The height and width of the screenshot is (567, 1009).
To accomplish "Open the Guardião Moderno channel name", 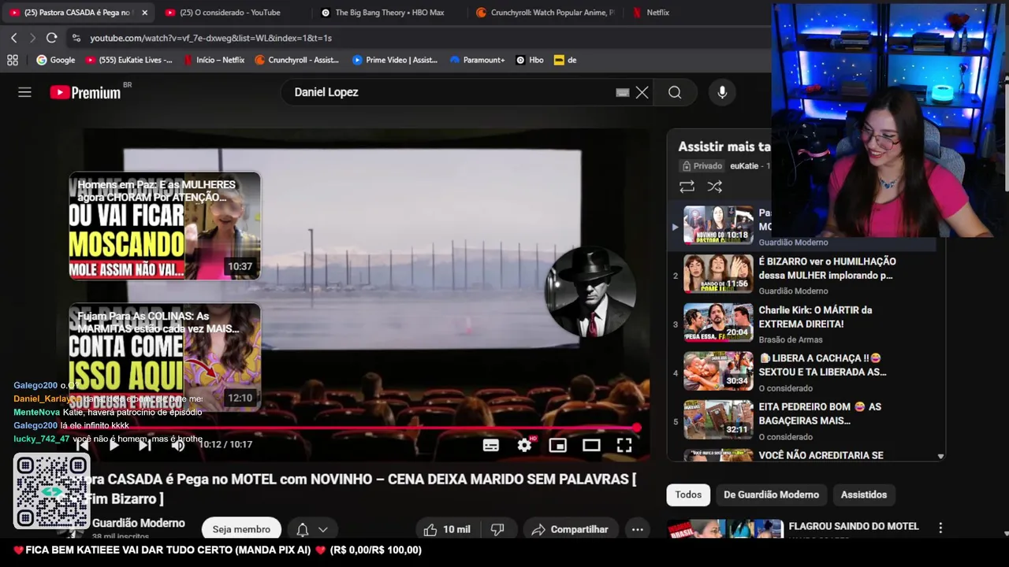I will [x=138, y=523].
